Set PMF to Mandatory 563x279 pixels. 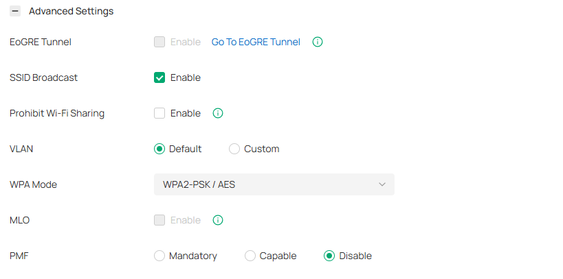coord(159,256)
